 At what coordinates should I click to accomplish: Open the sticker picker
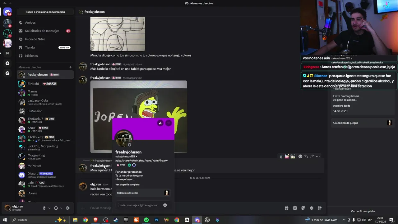coord(303,208)
